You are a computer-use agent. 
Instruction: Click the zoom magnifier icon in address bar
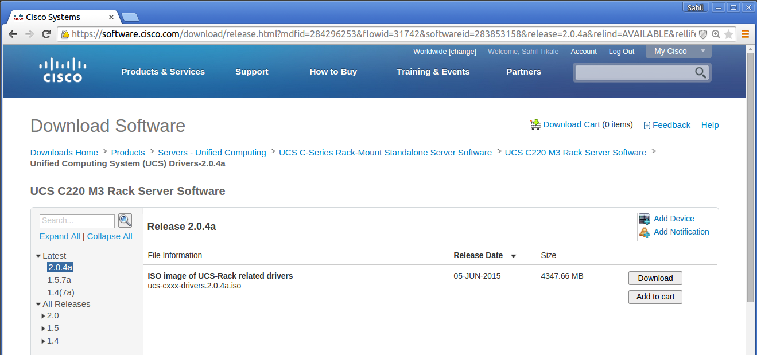(716, 34)
